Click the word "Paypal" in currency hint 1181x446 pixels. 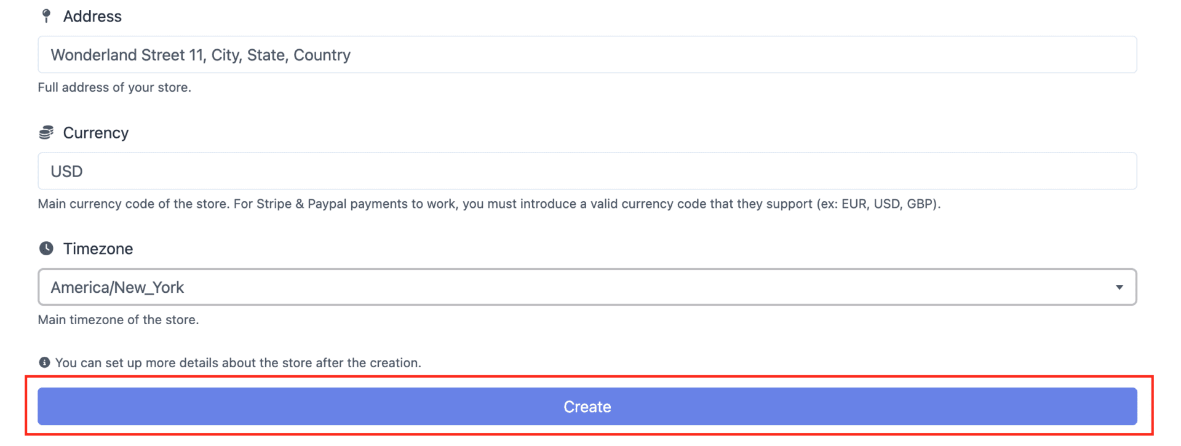[x=327, y=204]
